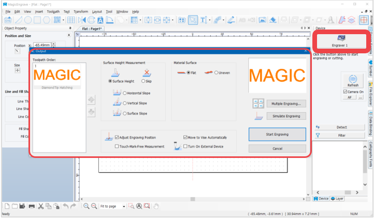Viewport: 374px width, 219px height.
Task: Click the Refresh camera button
Action: (353, 81)
